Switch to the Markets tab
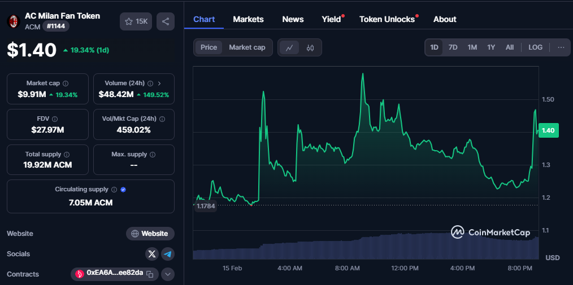The image size is (573, 285). tap(248, 19)
